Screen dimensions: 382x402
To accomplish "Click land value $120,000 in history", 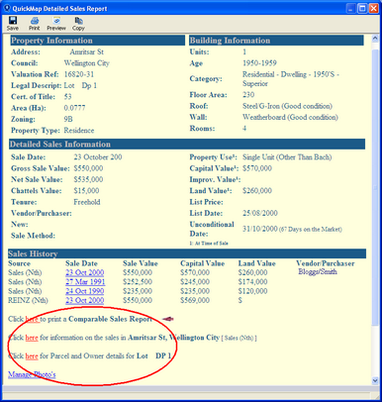I will pos(252,291).
